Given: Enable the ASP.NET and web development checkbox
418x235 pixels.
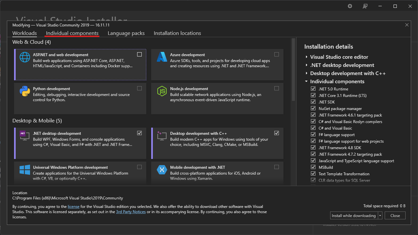Looking at the screenshot, I should (139, 54).
